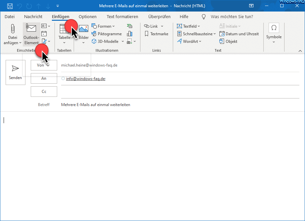The height and width of the screenshot is (221, 305).
Task: Click the business card icon
Action: (x=44, y=26)
